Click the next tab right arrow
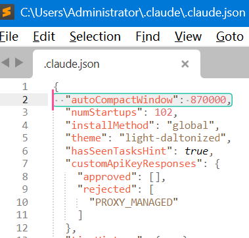 [19, 62]
